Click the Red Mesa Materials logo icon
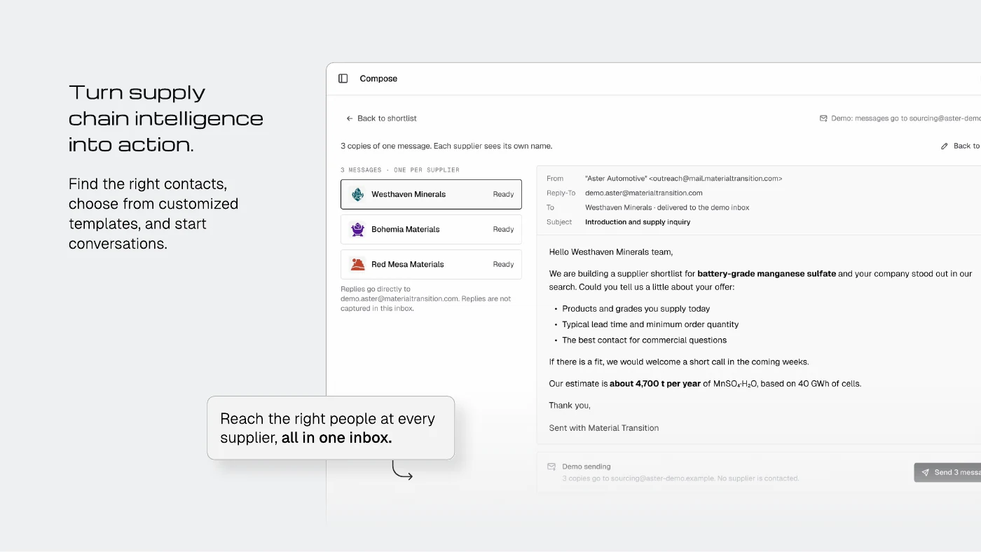The image size is (981, 552). pos(358,265)
